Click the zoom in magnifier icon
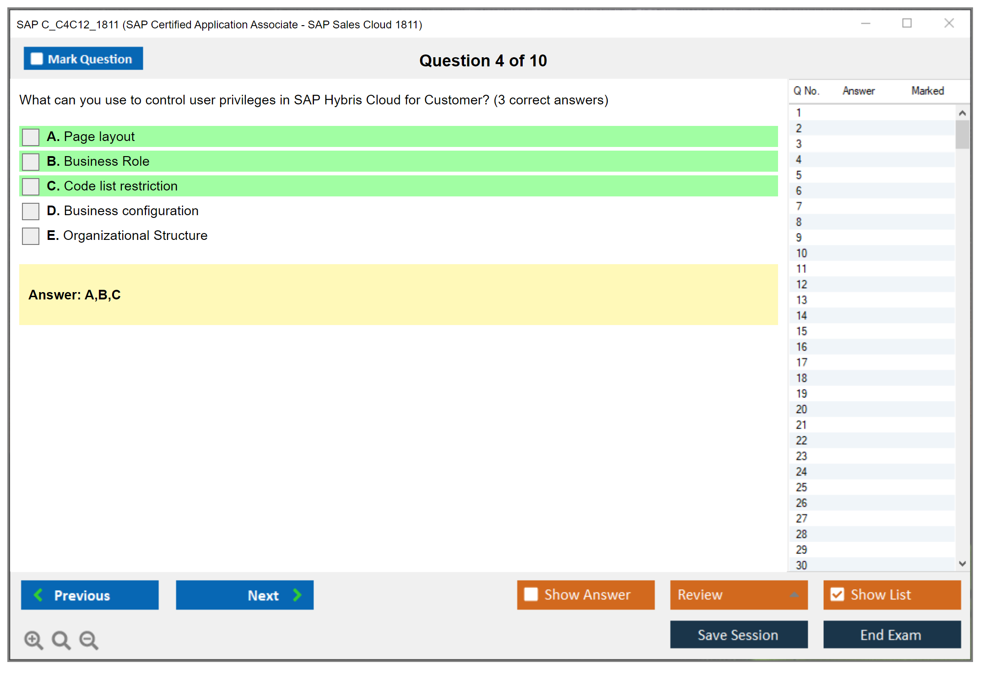 [33, 640]
